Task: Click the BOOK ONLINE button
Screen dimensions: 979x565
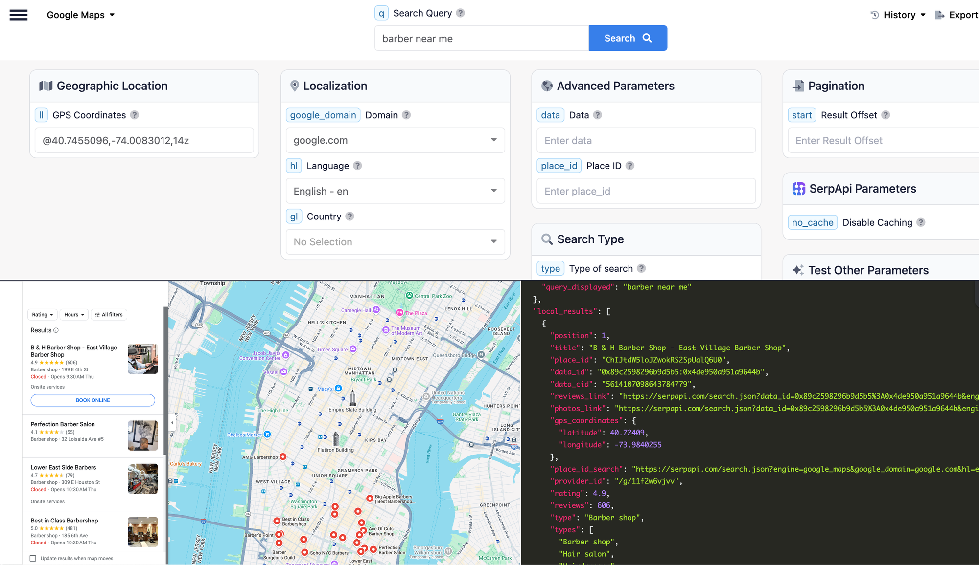Action: [x=93, y=400]
